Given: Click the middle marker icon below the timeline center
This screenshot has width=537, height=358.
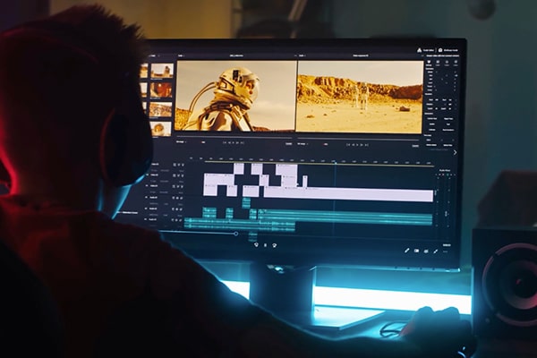Looking at the screenshot, I should (265, 245).
